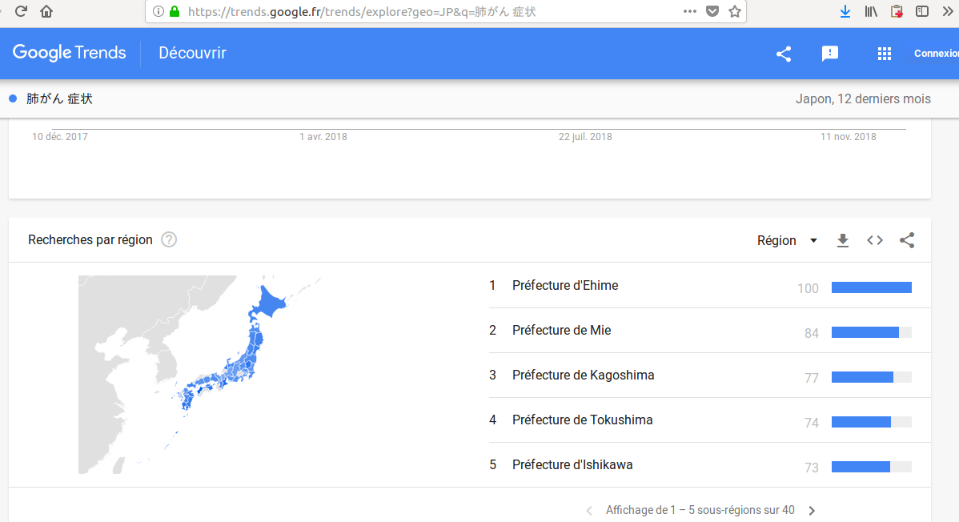Send feedback using the header feedback icon

[830, 54]
